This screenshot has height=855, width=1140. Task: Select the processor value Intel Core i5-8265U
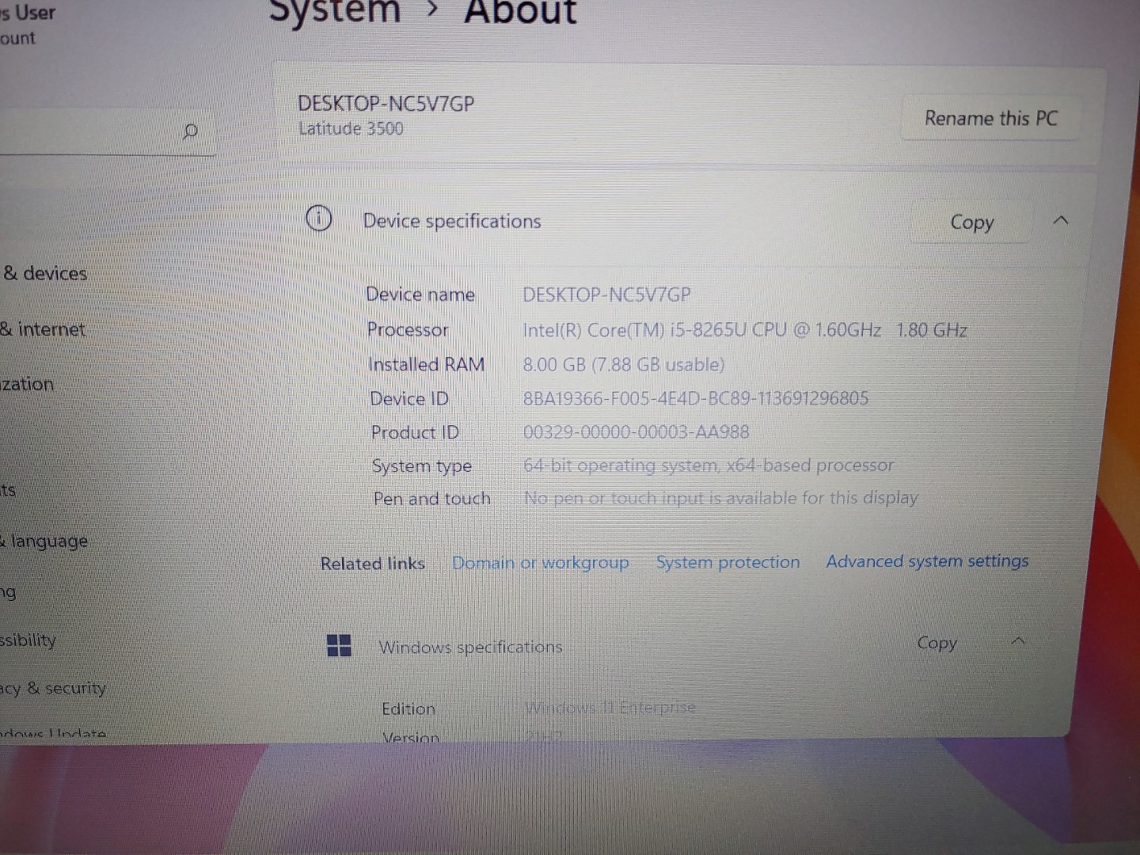click(x=745, y=330)
